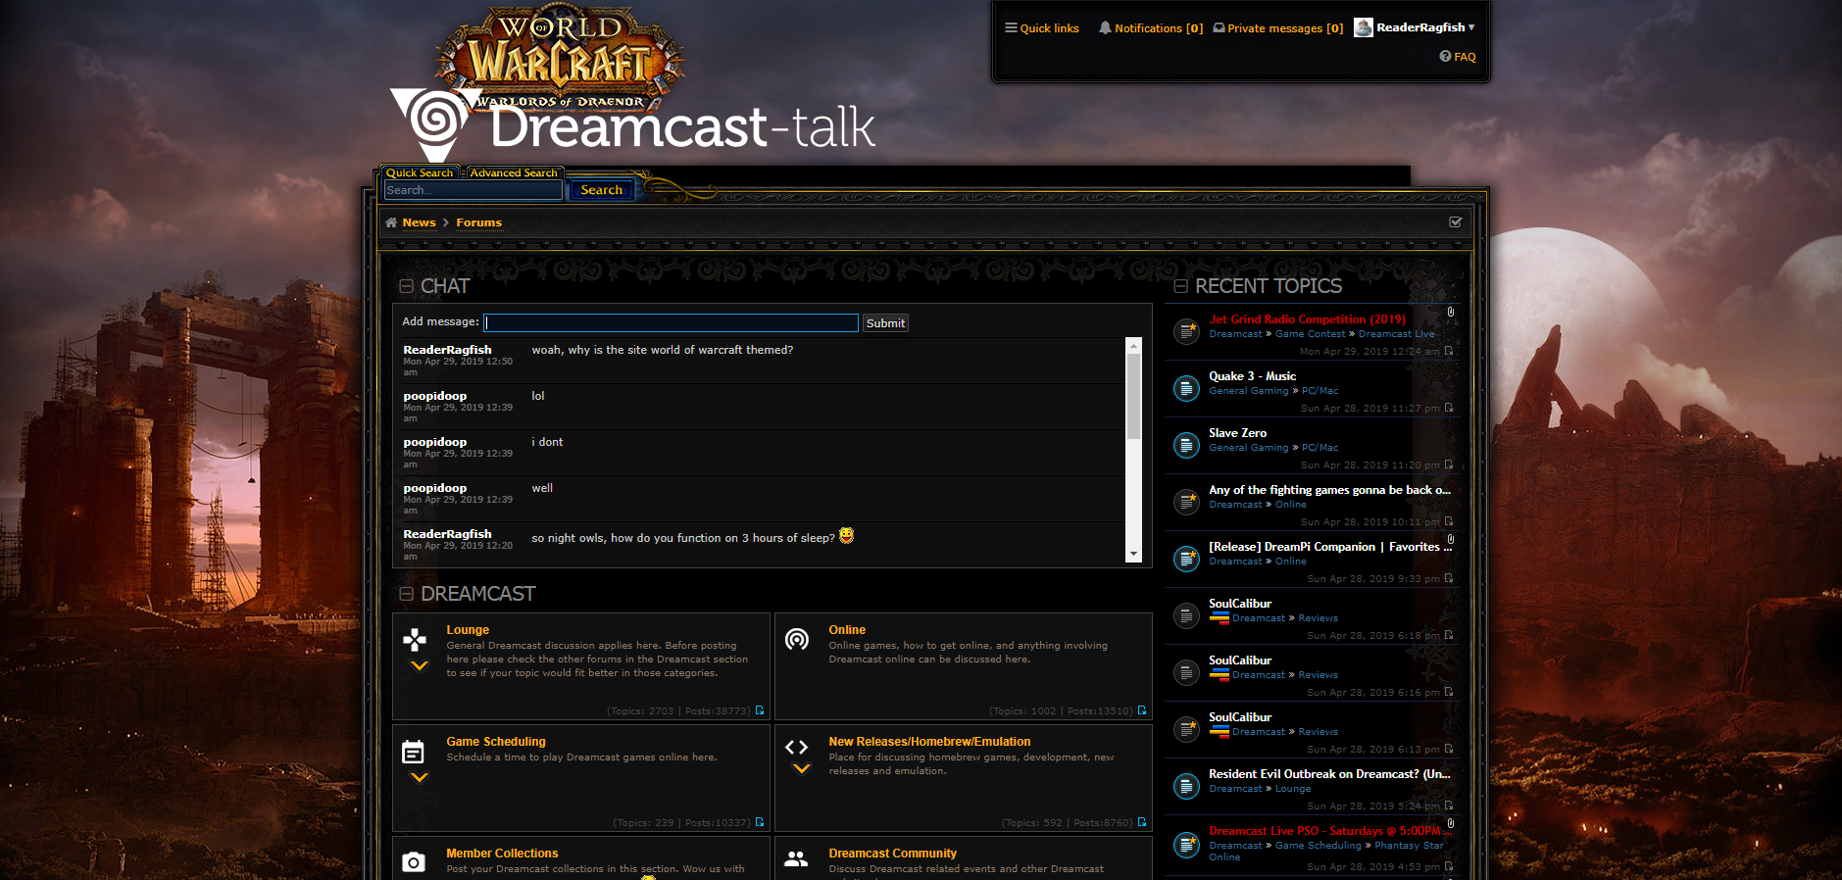Open the FAQ page
This screenshot has height=880, width=1842.
click(x=1458, y=57)
